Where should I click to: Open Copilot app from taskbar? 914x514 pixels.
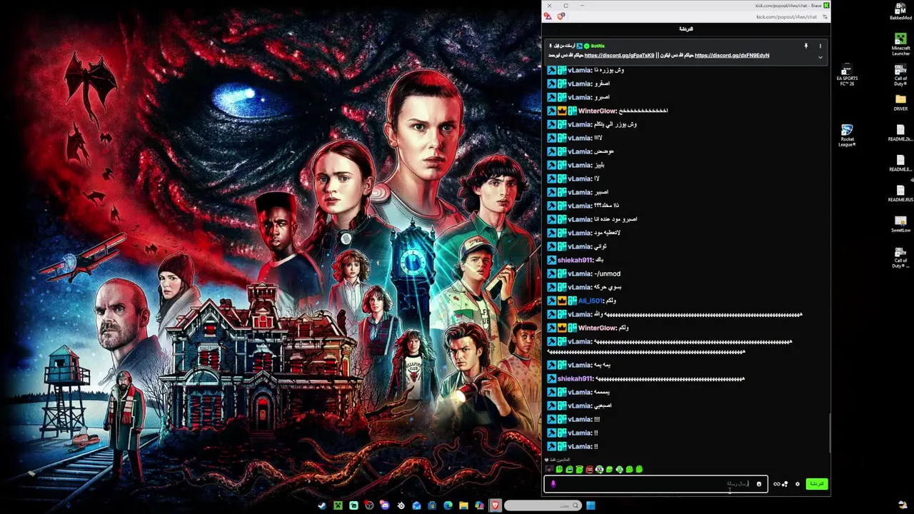click(x=479, y=505)
